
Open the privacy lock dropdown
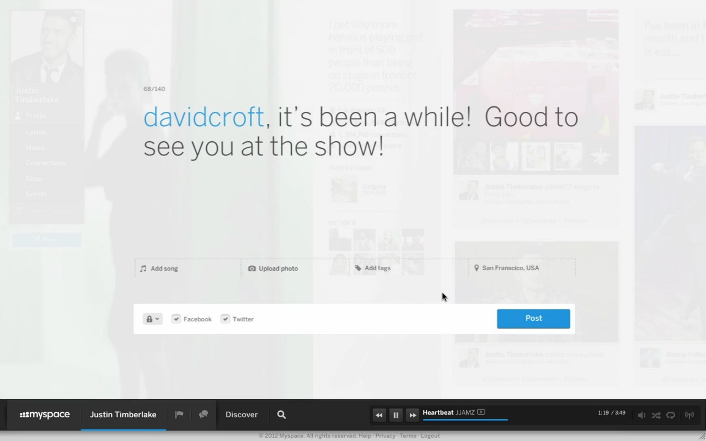pos(153,319)
